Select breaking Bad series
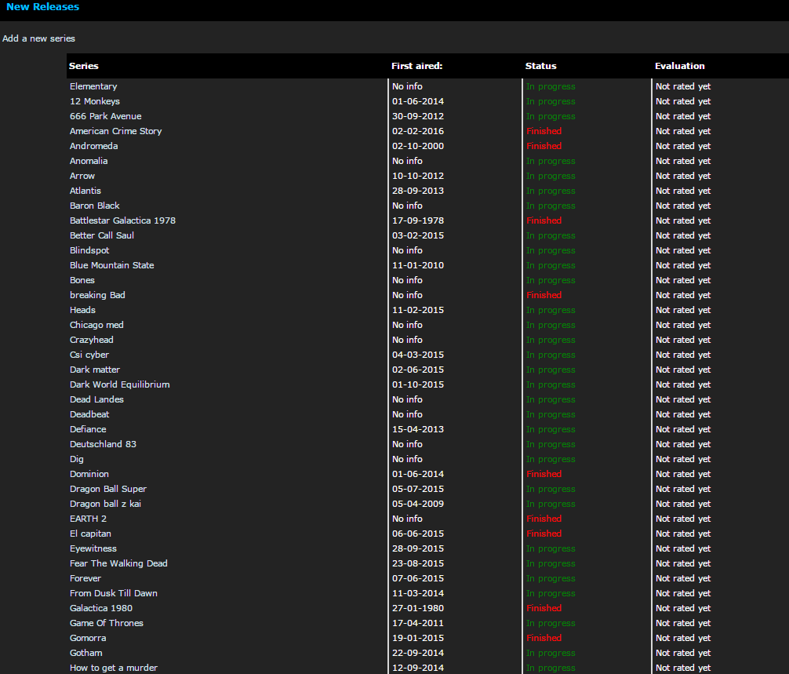This screenshot has height=674, width=789. 97,295
